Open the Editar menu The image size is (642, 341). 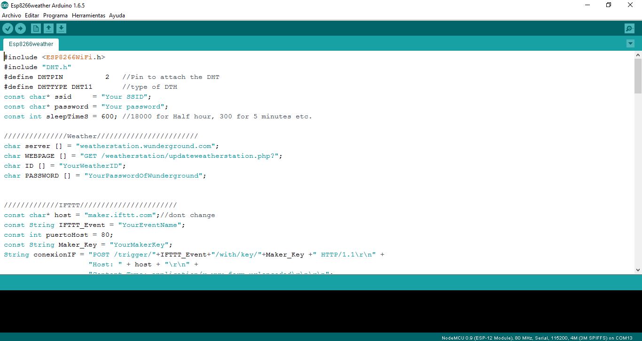pyautogui.click(x=32, y=15)
